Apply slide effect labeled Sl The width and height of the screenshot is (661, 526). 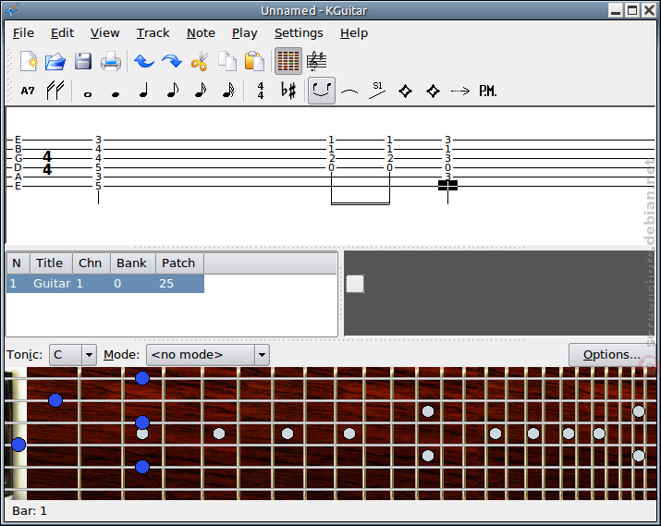[x=377, y=91]
